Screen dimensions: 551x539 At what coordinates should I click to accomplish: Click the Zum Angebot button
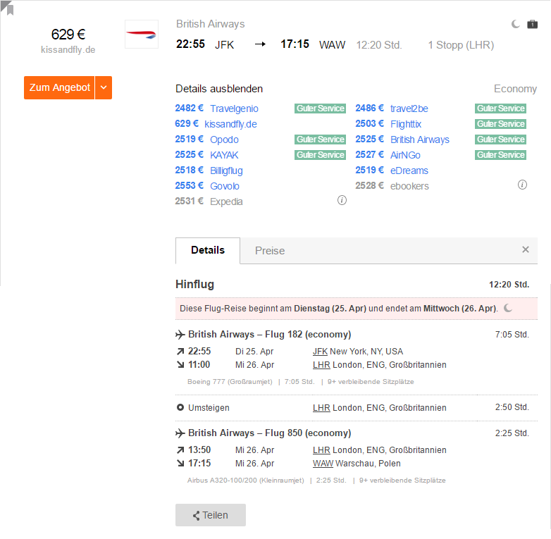tap(59, 87)
